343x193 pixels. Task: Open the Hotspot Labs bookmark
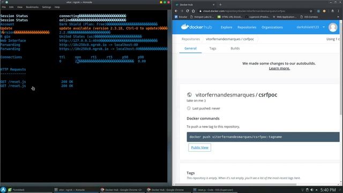[x=202, y=17]
